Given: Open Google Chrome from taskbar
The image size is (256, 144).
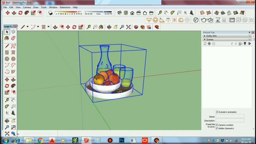Looking at the screenshot, I should 40,140.
